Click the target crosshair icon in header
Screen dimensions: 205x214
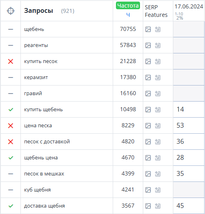11,11
